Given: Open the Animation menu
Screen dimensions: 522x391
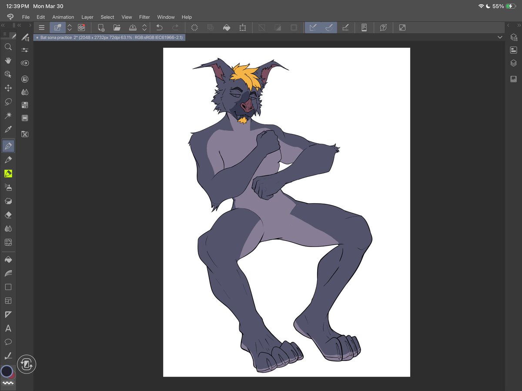Looking at the screenshot, I should [63, 17].
